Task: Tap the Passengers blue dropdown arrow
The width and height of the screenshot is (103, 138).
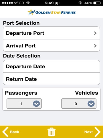Action: [x=36, y=103]
